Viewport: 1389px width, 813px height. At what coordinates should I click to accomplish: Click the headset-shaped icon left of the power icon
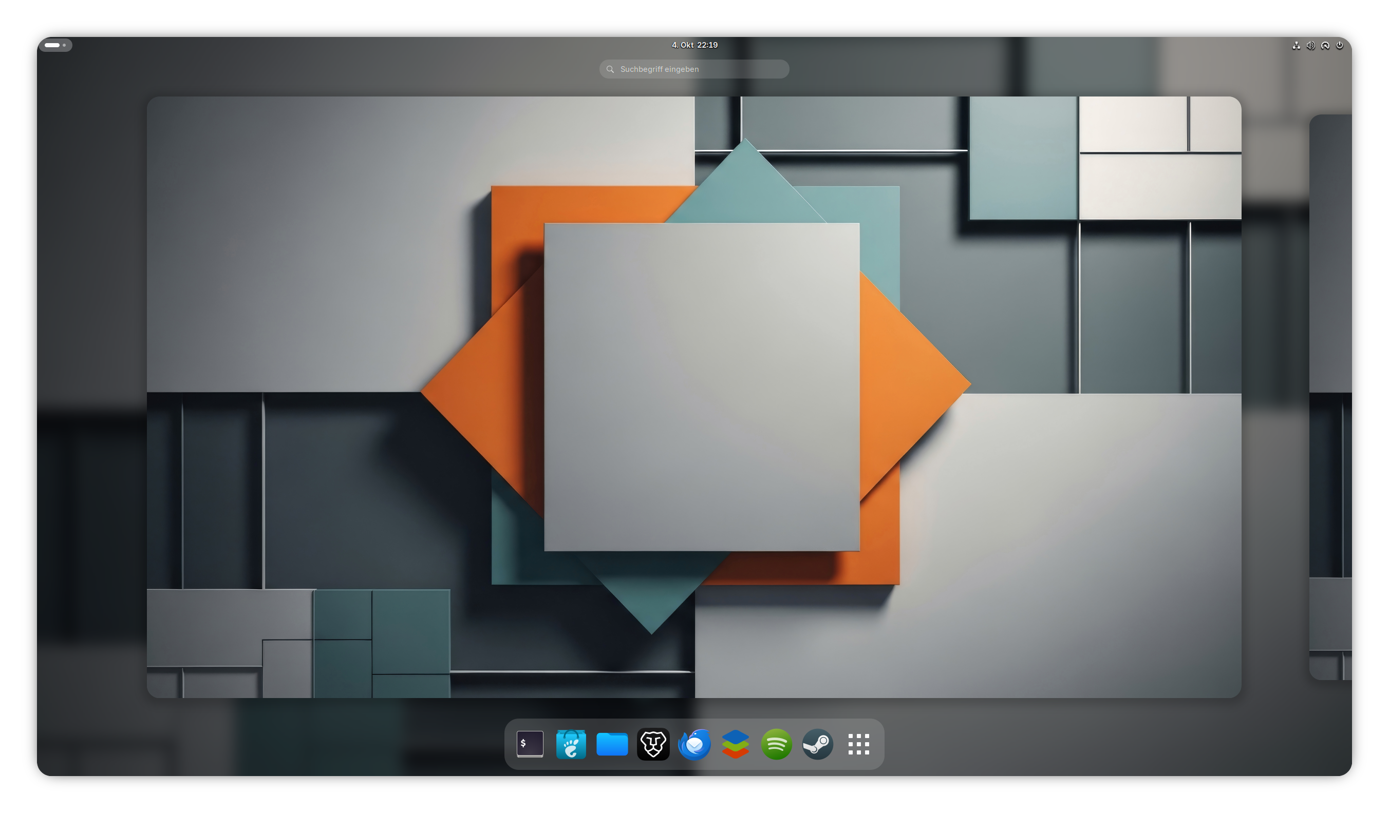[x=1325, y=45]
